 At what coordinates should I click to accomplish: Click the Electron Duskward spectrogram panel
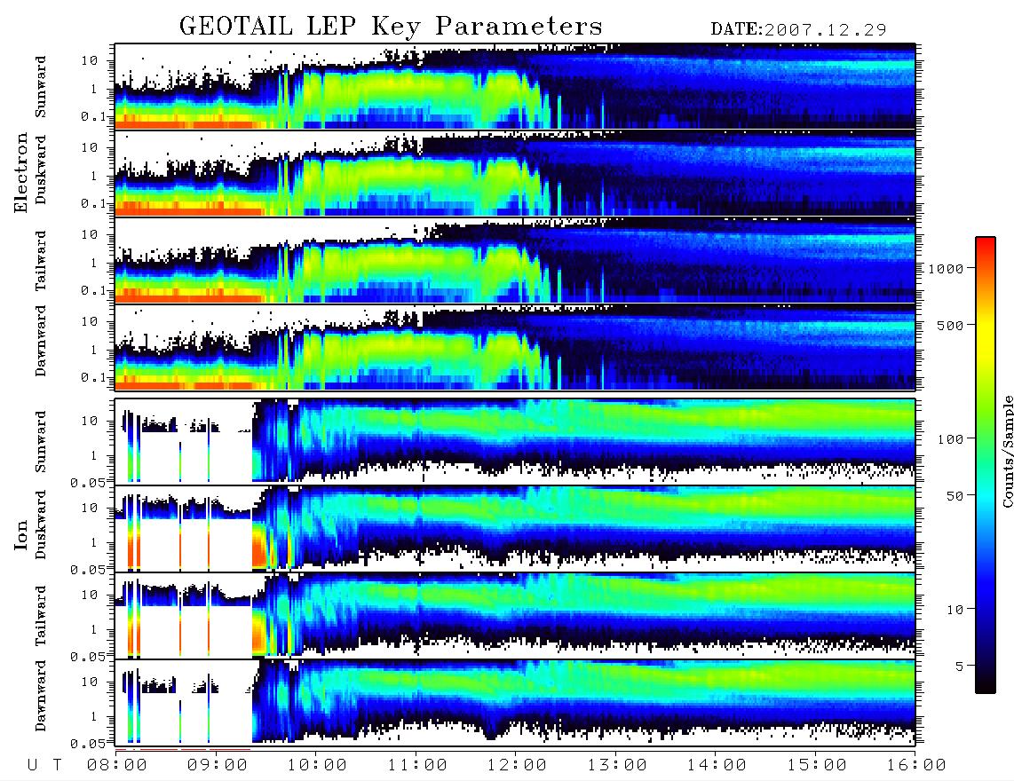tap(515, 173)
